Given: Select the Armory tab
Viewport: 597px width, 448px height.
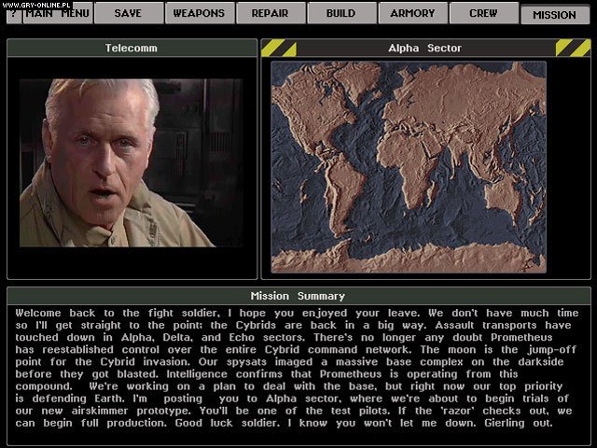Looking at the screenshot, I should [x=412, y=13].
